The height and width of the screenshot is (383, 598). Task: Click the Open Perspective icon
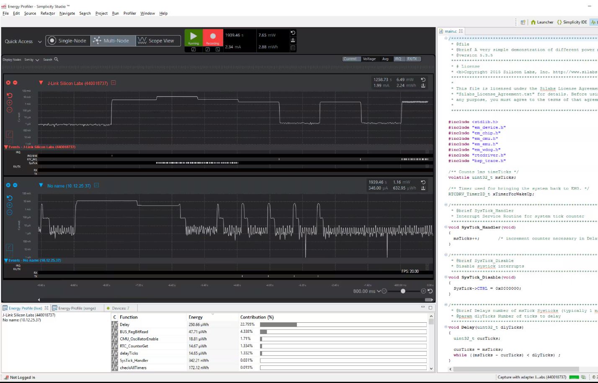tap(523, 22)
